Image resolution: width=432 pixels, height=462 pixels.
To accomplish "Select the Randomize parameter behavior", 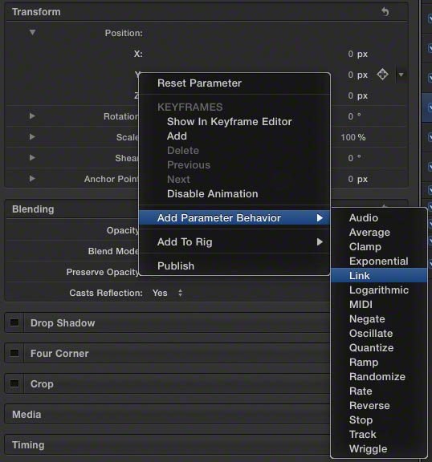I will (379, 377).
